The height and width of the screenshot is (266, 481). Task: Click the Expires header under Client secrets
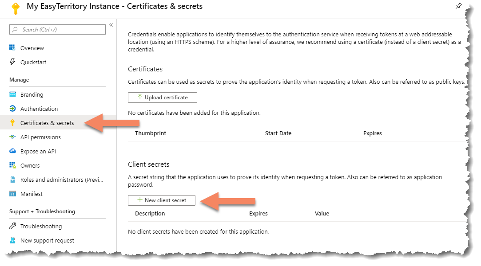click(258, 213)
